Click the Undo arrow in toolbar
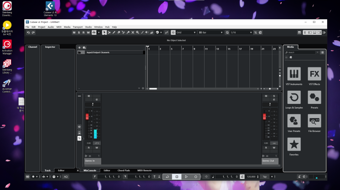 (28, 33)
